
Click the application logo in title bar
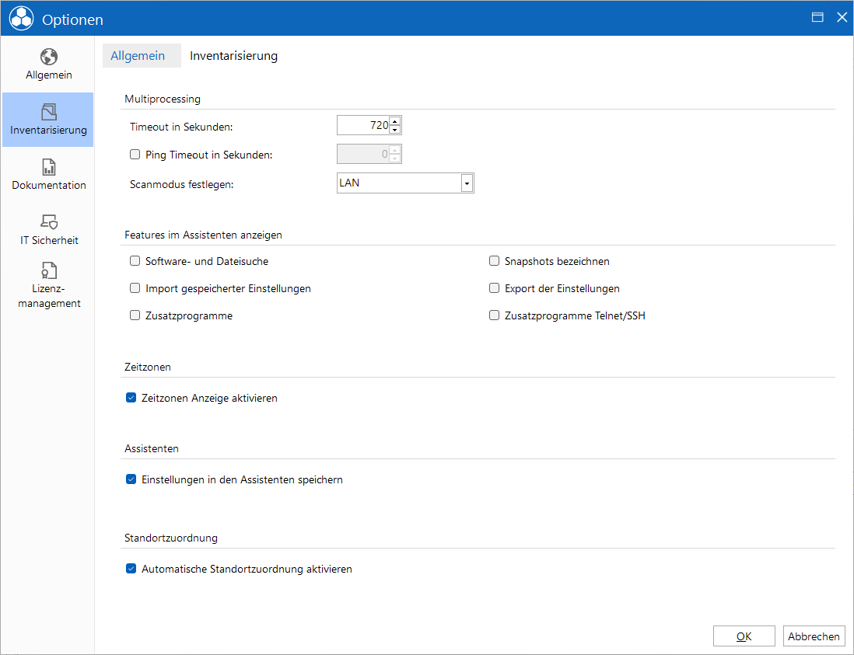(21, 19)
